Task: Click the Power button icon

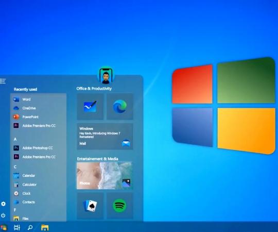Action: pyautogui.click(x=3, y=216)
